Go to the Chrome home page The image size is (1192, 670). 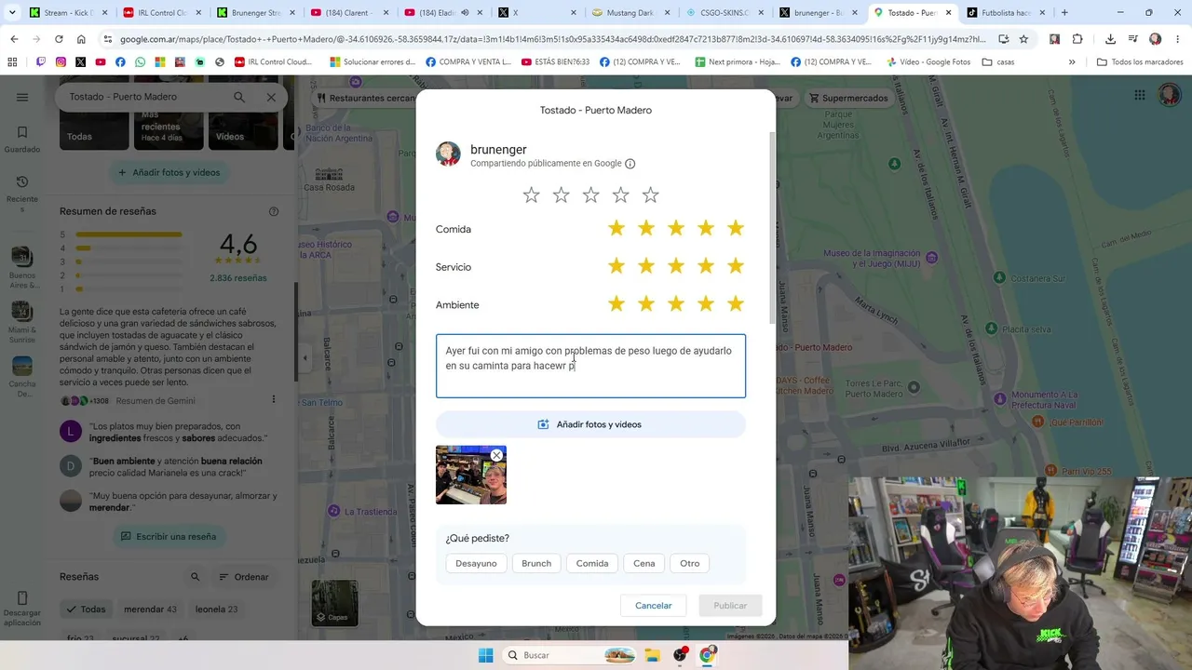click(x=81, y=39)
